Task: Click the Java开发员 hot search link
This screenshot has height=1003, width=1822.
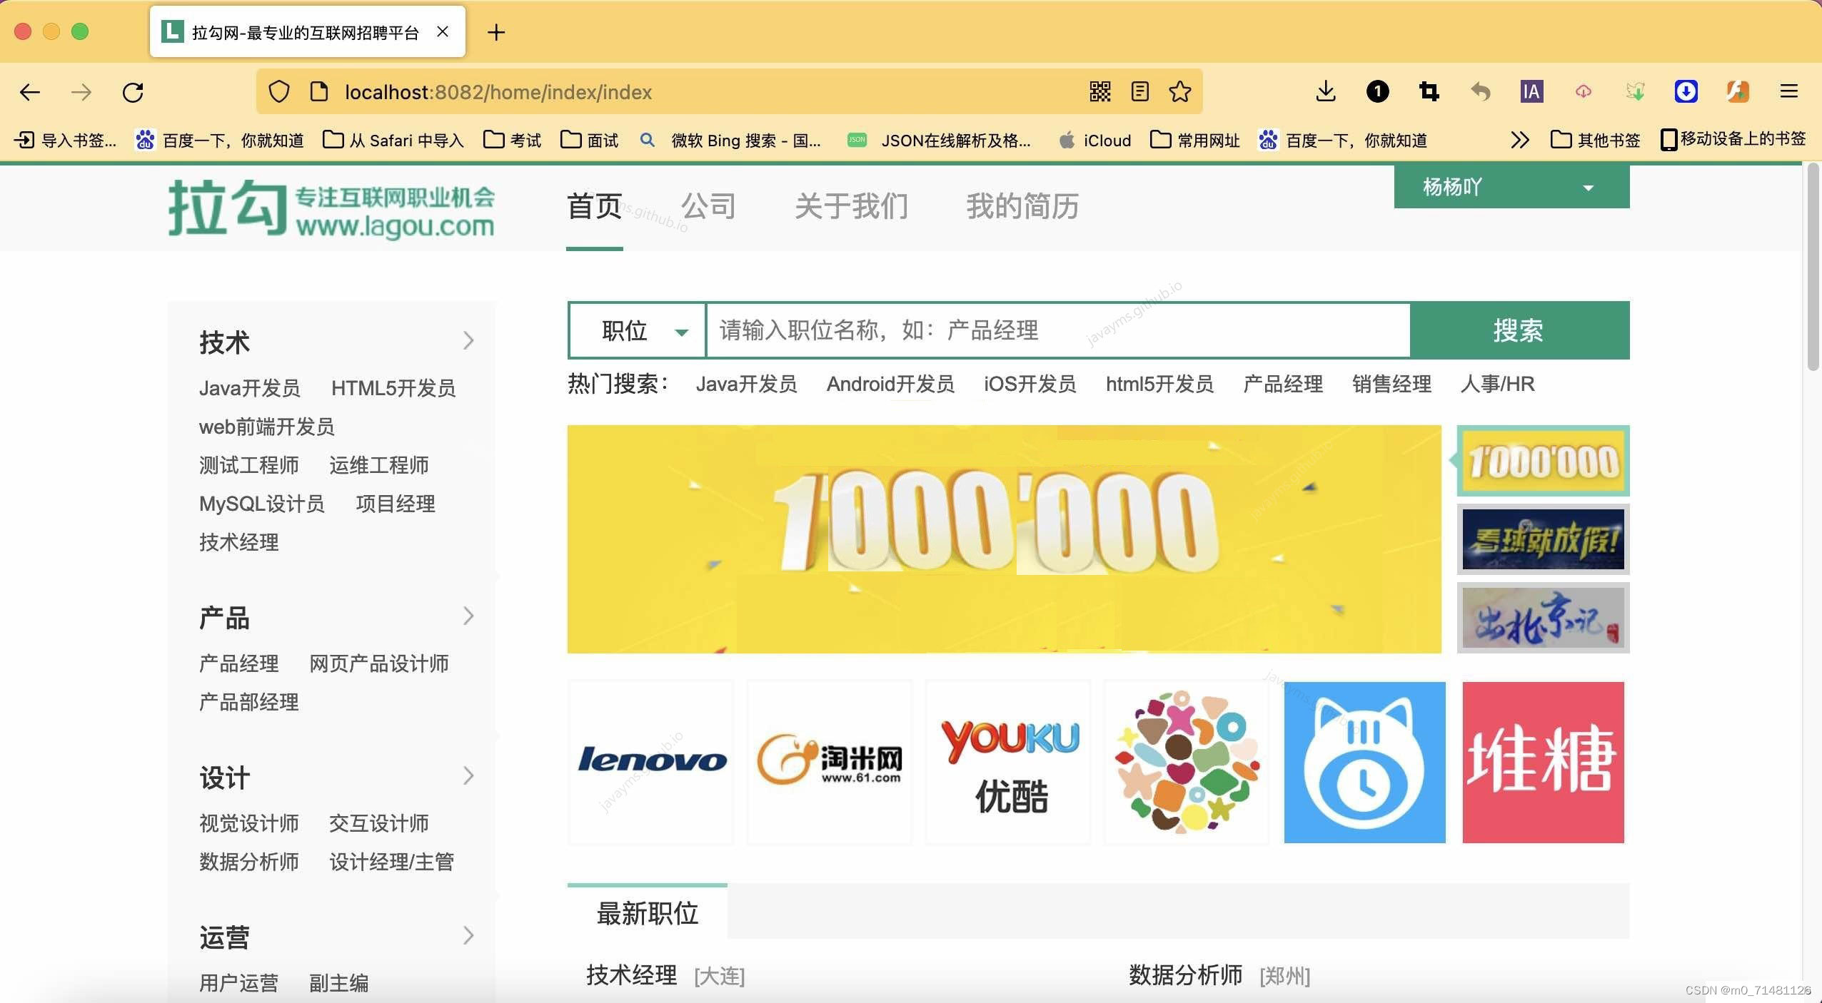Action: (x=746, y=385)
